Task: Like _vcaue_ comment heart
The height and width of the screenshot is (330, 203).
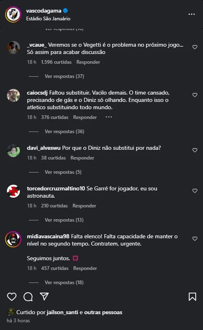Action: pos(195,47)
